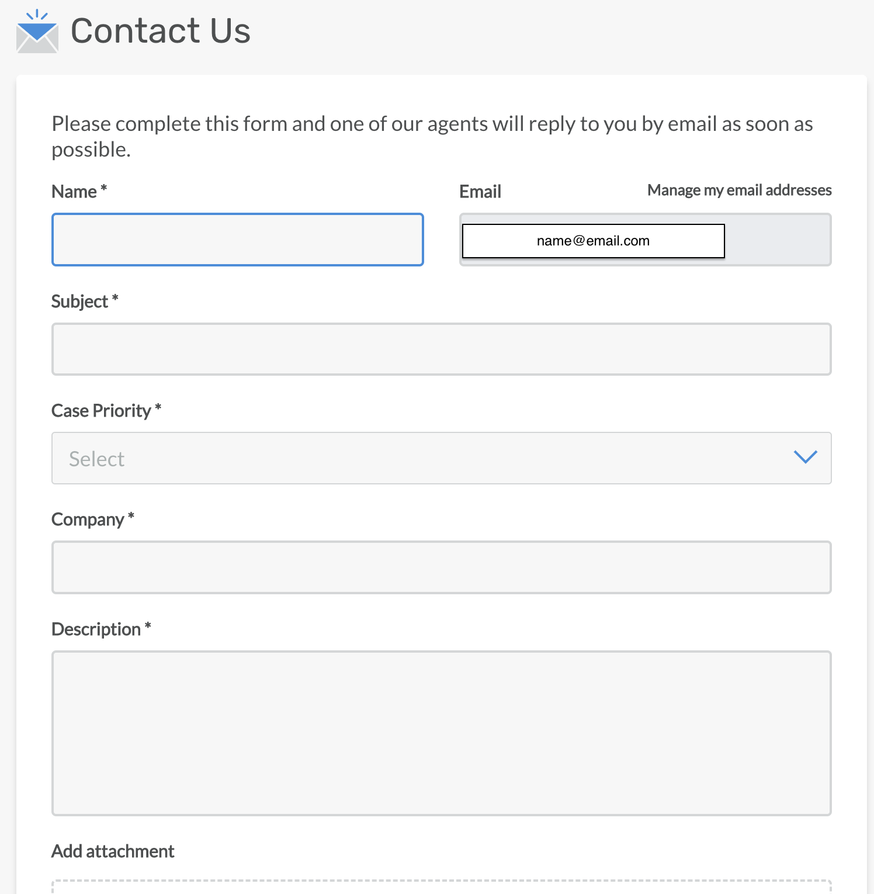Image resolution: width=874 pixels, height=894 pixels.
Task: Click the required asterisk beside Subject
Action: (x=115, y=299)
